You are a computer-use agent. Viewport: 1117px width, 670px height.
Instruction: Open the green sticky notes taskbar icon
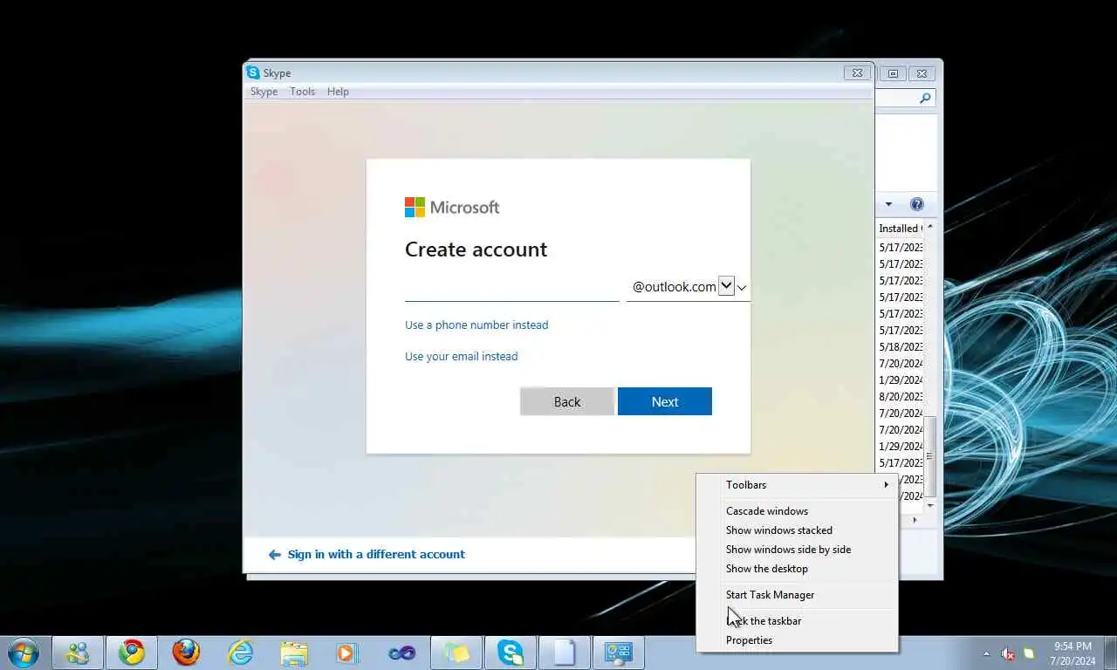[456, 653]
